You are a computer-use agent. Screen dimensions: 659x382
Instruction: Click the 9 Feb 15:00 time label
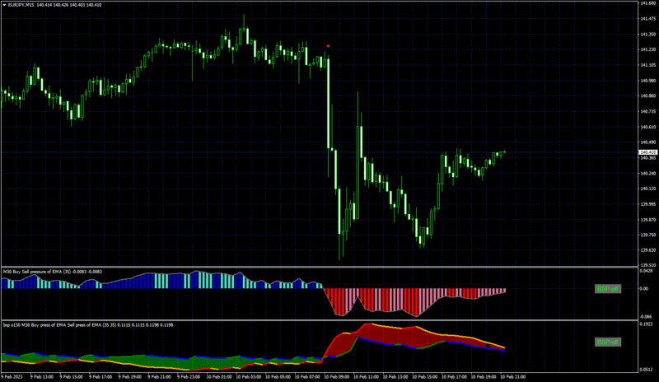(x=71, y=377)
